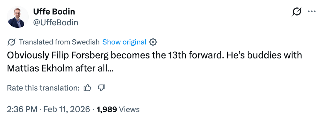Open Uffe Bodin's profile picture
Screen dimensions: 323x120
click(x=18, y=17)
